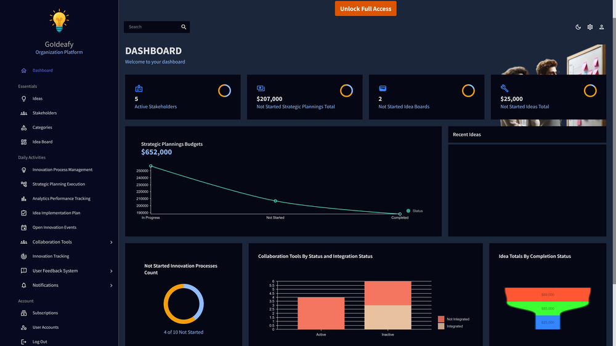Click the search magnifier icon
This screenshot has width=616, height=346.
184,26
